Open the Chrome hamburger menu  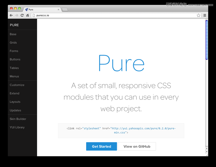(x=205, y=15)
